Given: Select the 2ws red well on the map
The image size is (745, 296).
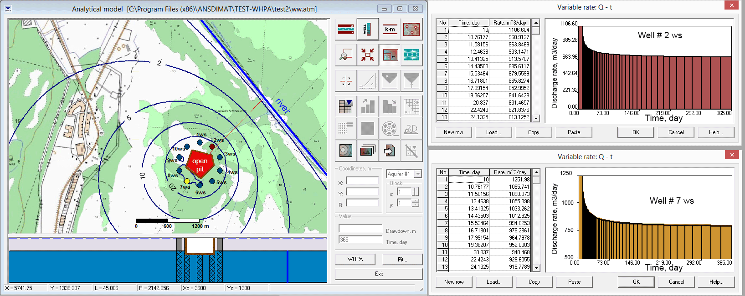Looking at the screenshot, I should pos(212,146).
